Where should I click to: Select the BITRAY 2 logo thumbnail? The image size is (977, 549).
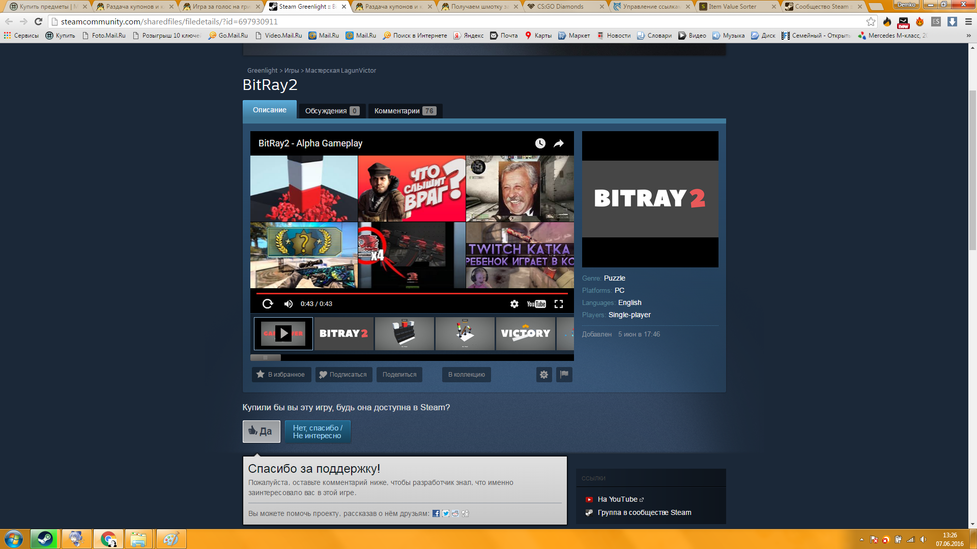click(344, 333)
